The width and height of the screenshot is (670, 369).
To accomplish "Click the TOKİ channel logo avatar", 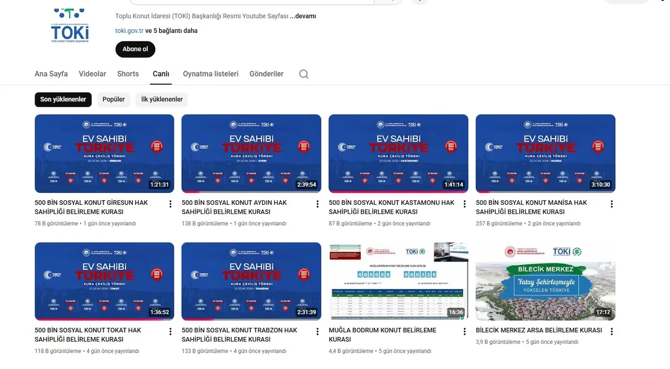I will 70,26.
